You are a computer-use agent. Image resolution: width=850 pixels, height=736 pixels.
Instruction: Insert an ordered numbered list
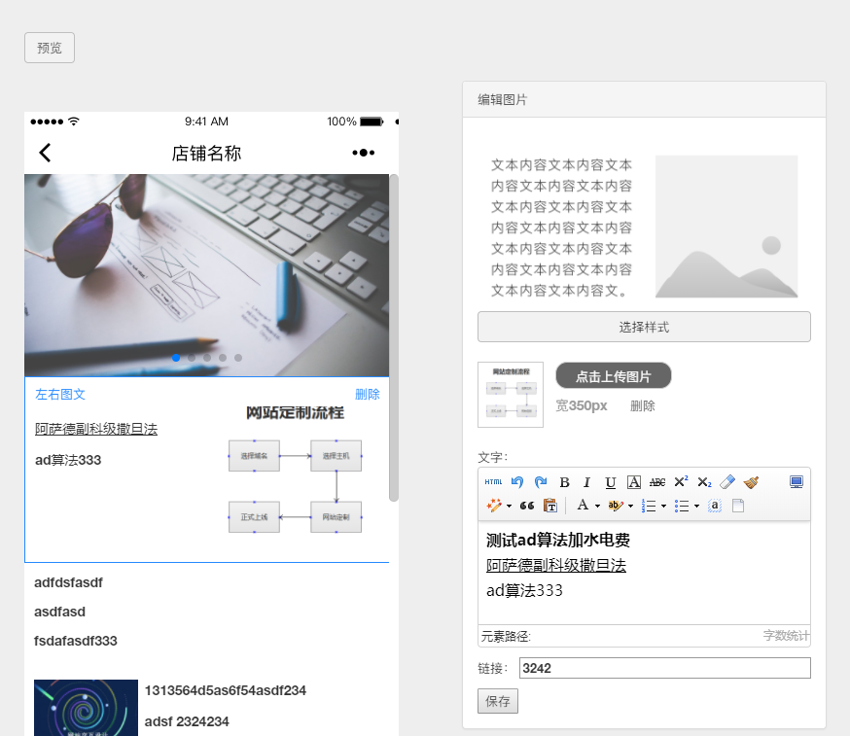point(649,506)
